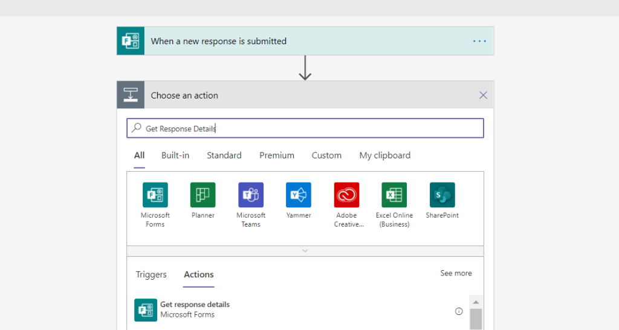Choose the Microsoft Teams connector icon
The width and height of the screenshot is (619, 330).
(251, 195)
